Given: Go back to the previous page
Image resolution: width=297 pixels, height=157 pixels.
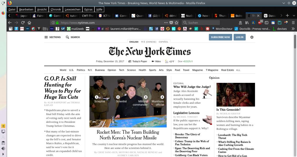Looking at the screenshot, I should point(10,23).
